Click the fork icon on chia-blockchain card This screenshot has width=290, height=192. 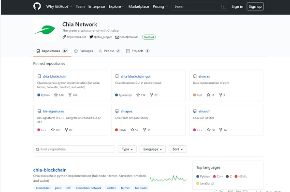tap(70, 95)
